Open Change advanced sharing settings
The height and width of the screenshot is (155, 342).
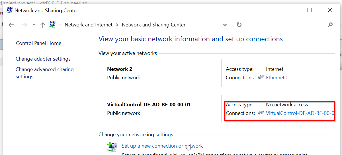pos(45,73)
